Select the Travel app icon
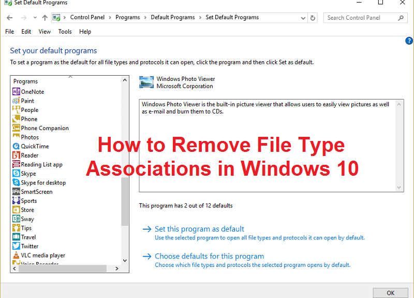The image size is (414, 298). (16, 237)
